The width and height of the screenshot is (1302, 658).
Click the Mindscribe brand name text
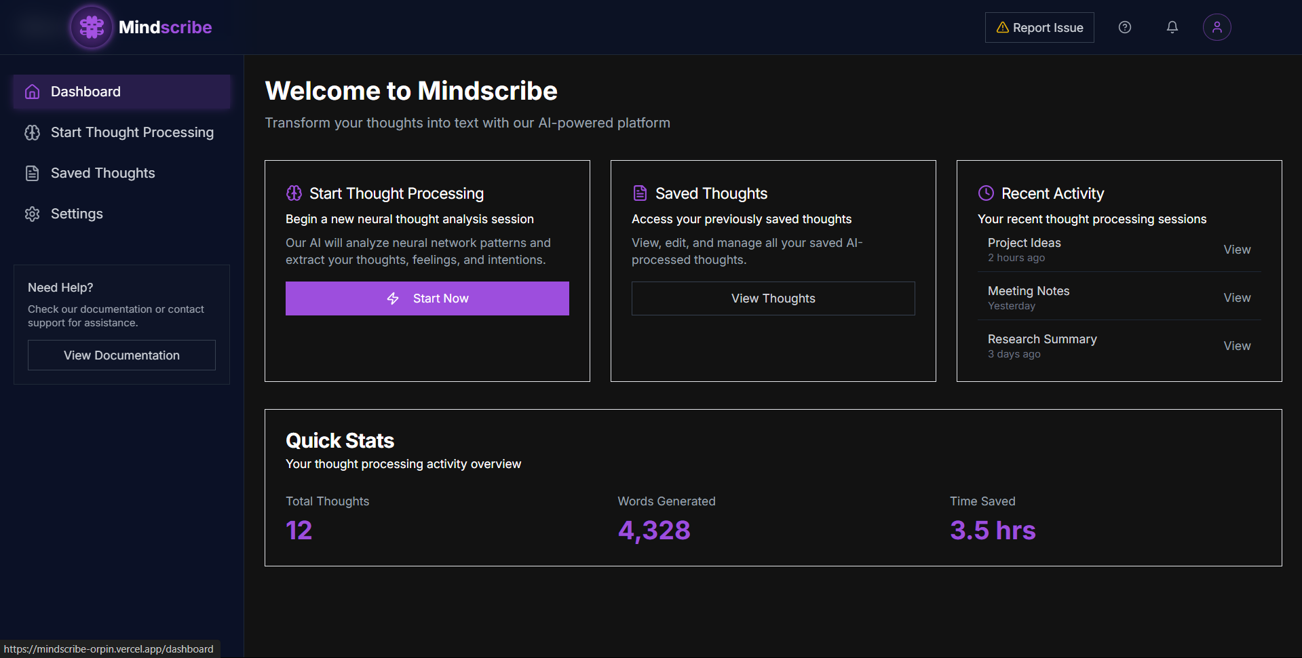165,27
